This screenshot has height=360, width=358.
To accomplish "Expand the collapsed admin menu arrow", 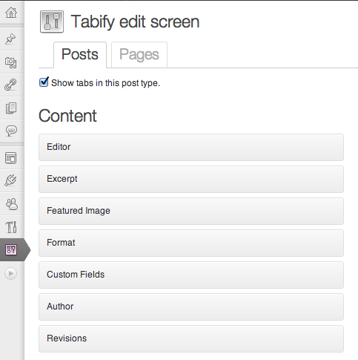I will click(x=10, y=273).
